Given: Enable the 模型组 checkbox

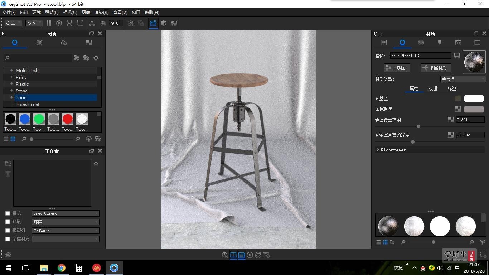Looking at the screenshot, I should pos(8,231).
